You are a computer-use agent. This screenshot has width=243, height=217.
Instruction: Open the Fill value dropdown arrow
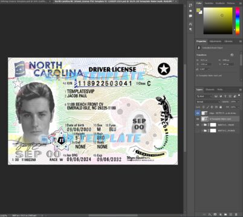pyautogui.click(x=238, y=107)
